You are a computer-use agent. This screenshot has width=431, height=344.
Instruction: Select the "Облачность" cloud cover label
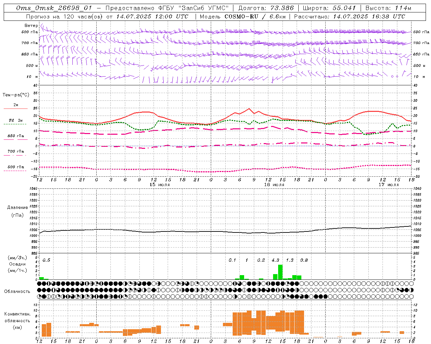17,292
